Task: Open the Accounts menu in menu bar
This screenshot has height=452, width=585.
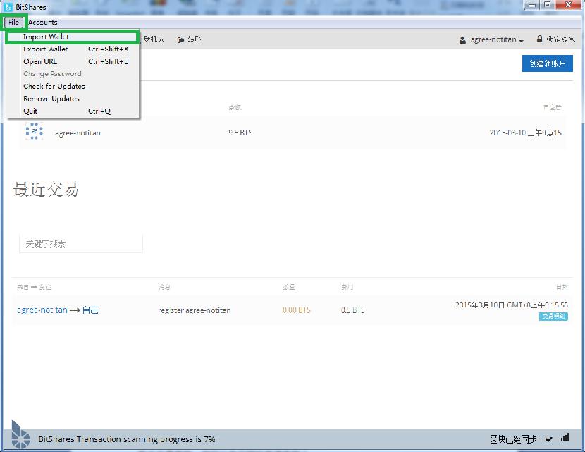Action: [x=43, y=22]
